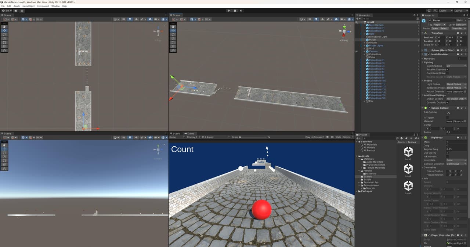
Task: Click the Step frame button
Action: (x=241, y=11)
